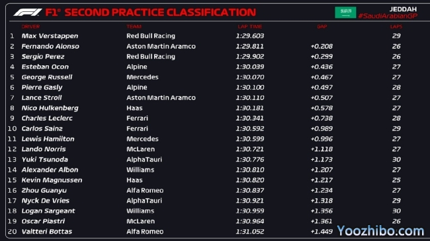Click Fernando Alonso driver name
The height and width of the screenshot is (241, 430).
click(50, 46)
